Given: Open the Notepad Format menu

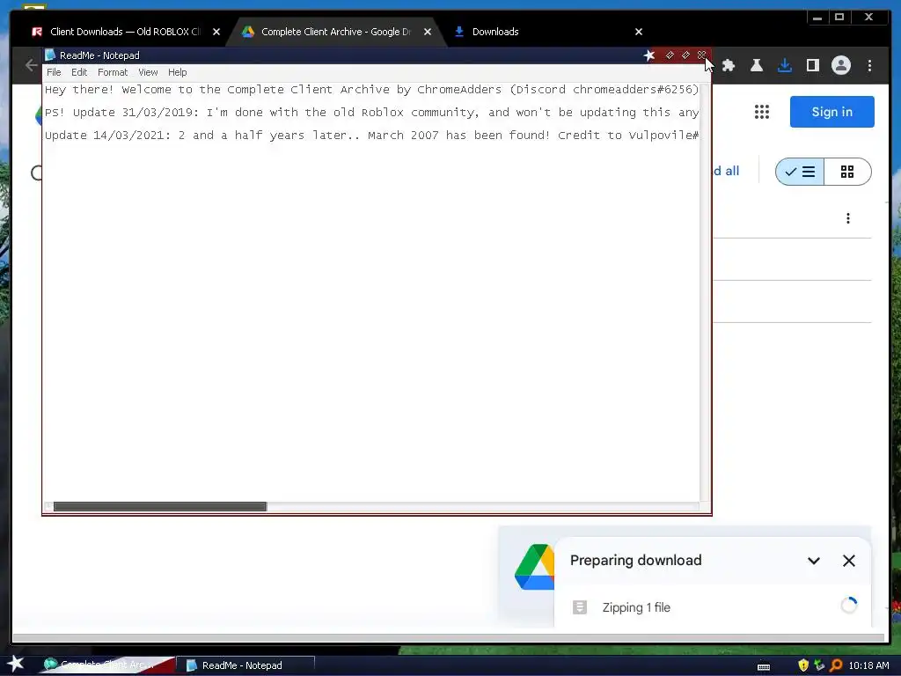Looking at the screenshot, I should point(112,72).
